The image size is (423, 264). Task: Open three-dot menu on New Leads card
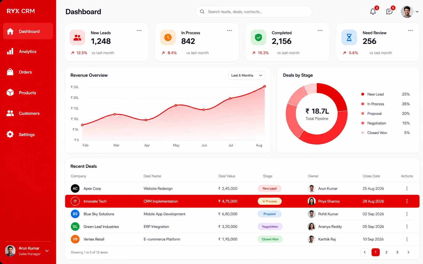(x=139, y=31)
